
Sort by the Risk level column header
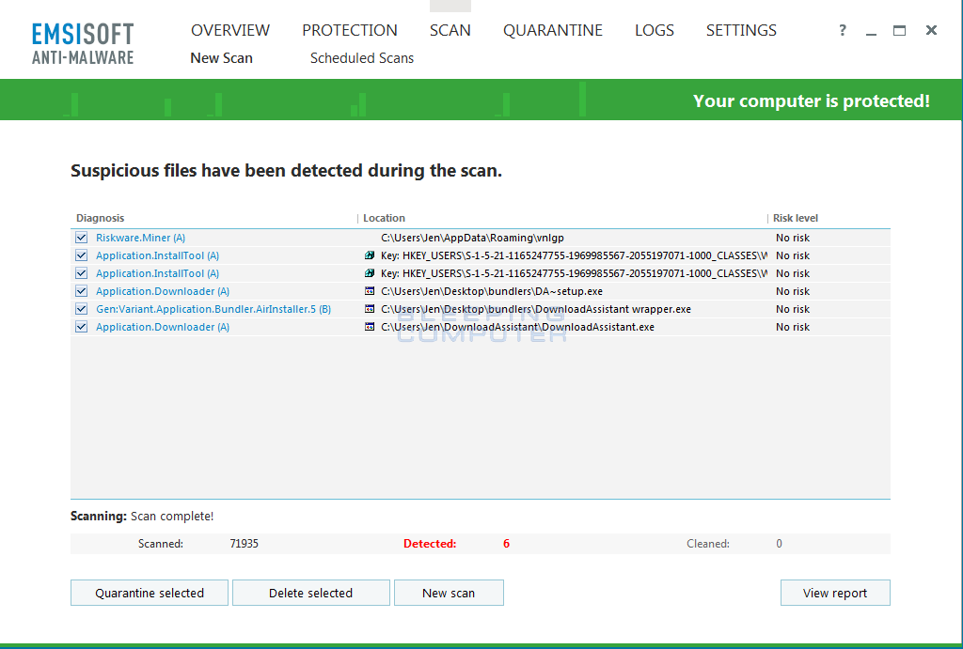tap(796, 218)
